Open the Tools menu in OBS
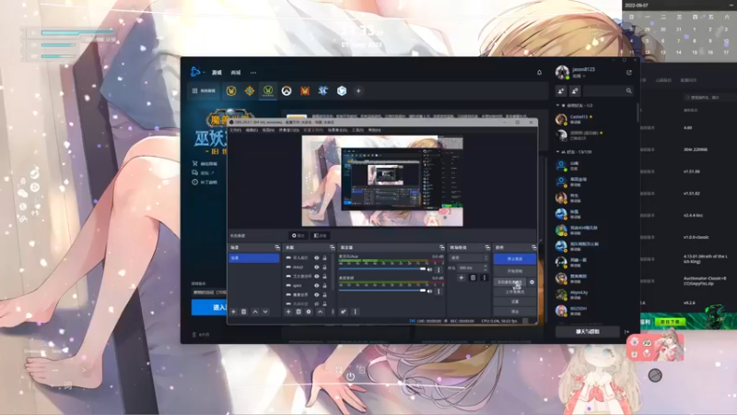 pyautogui.click(x=357, y=130)
